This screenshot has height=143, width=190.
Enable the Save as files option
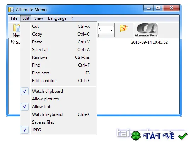tap(58, 122)
